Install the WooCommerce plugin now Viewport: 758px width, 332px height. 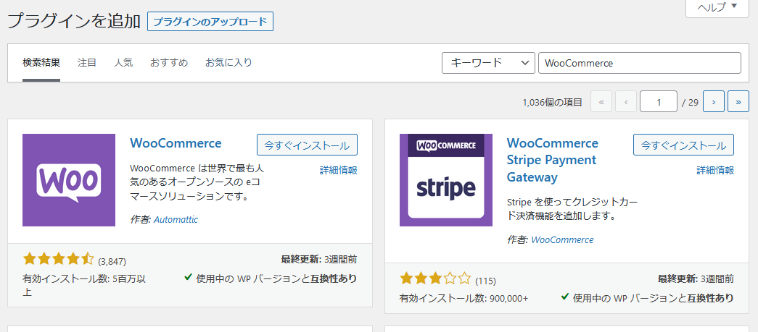click(307, 145)
